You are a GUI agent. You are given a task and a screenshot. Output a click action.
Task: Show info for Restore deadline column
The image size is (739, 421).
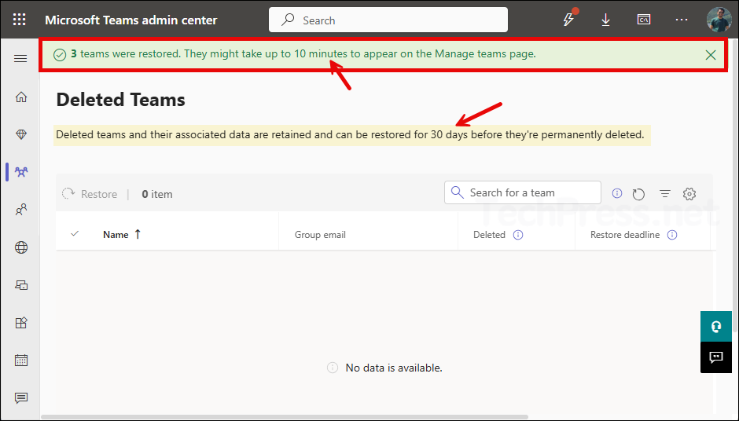pos(672,235)
